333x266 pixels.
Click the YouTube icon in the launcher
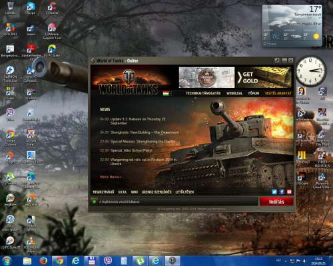pyautogui.click(x=289, y=192)
